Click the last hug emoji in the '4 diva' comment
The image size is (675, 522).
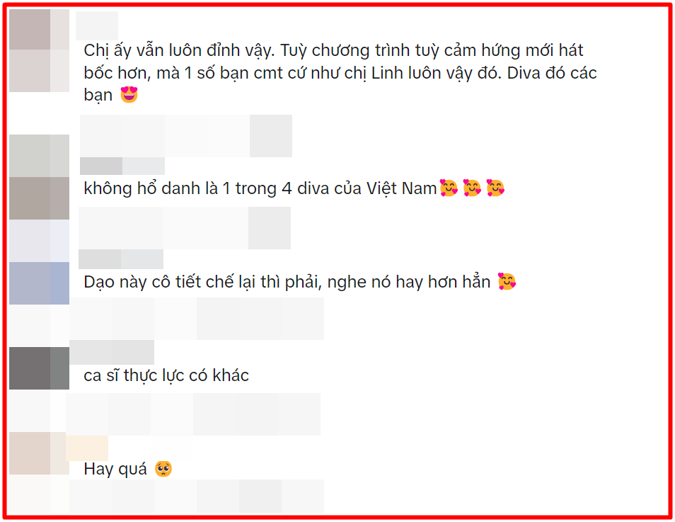click(495, 188)
